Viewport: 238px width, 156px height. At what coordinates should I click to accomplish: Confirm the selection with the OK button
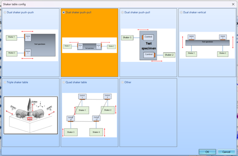[207, 152]
